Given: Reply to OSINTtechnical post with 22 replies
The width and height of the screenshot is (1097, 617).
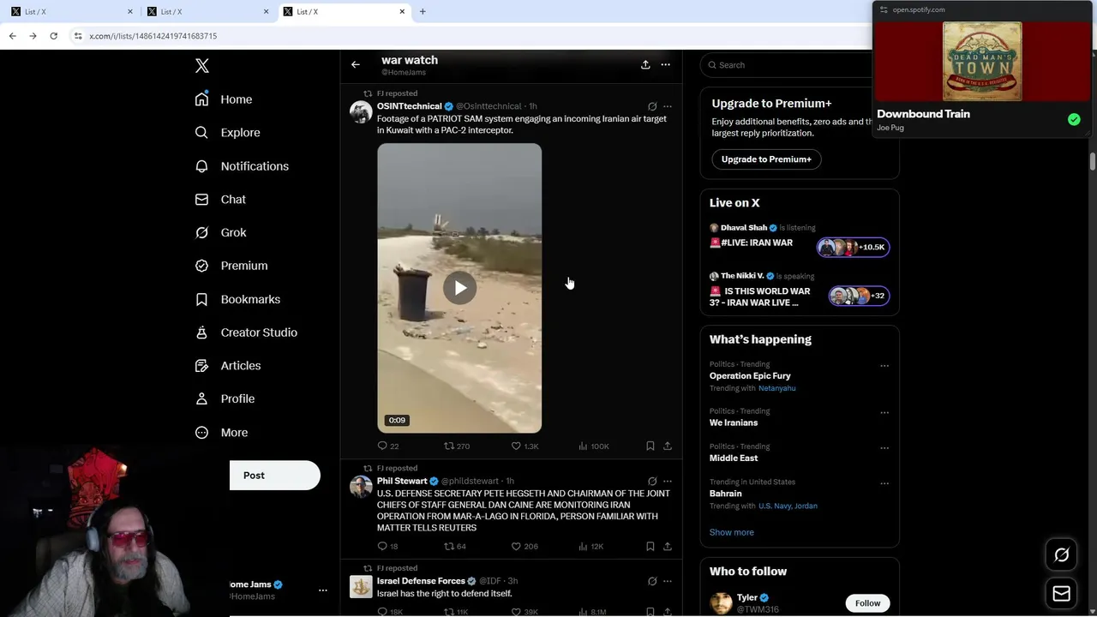Looking at the screenshot, I should tap(388, 446).
